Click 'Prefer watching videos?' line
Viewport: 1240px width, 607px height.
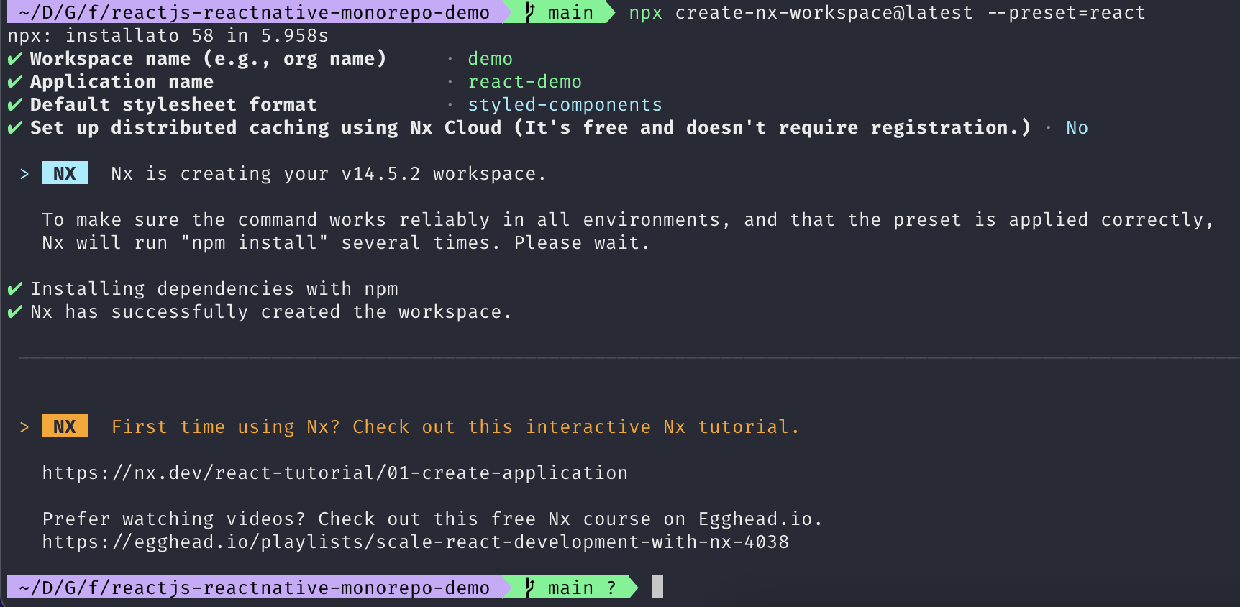[x=433, y=519]
